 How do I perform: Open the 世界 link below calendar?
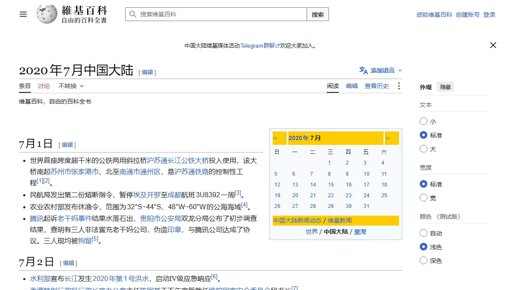(312, 232)
